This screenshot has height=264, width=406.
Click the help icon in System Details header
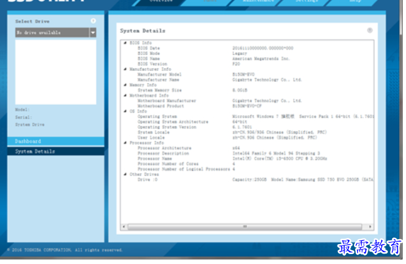tap(370, 30)
